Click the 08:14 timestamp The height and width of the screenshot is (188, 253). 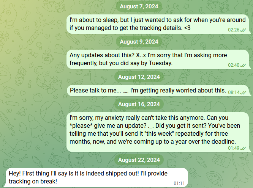pos(233,92)
